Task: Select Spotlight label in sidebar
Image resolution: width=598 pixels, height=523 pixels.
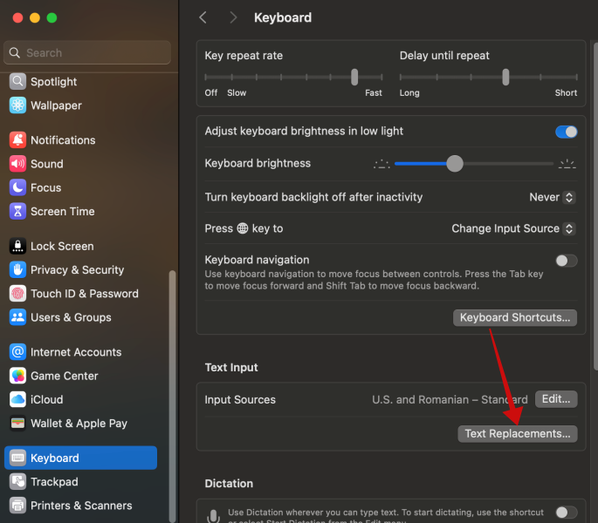Action: coord(54,82)
